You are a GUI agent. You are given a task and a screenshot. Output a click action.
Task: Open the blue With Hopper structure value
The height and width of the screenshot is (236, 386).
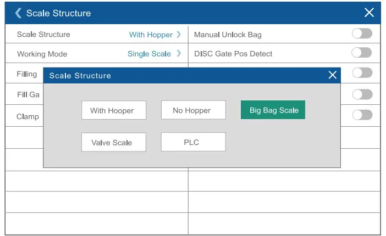tap(151, 35)
